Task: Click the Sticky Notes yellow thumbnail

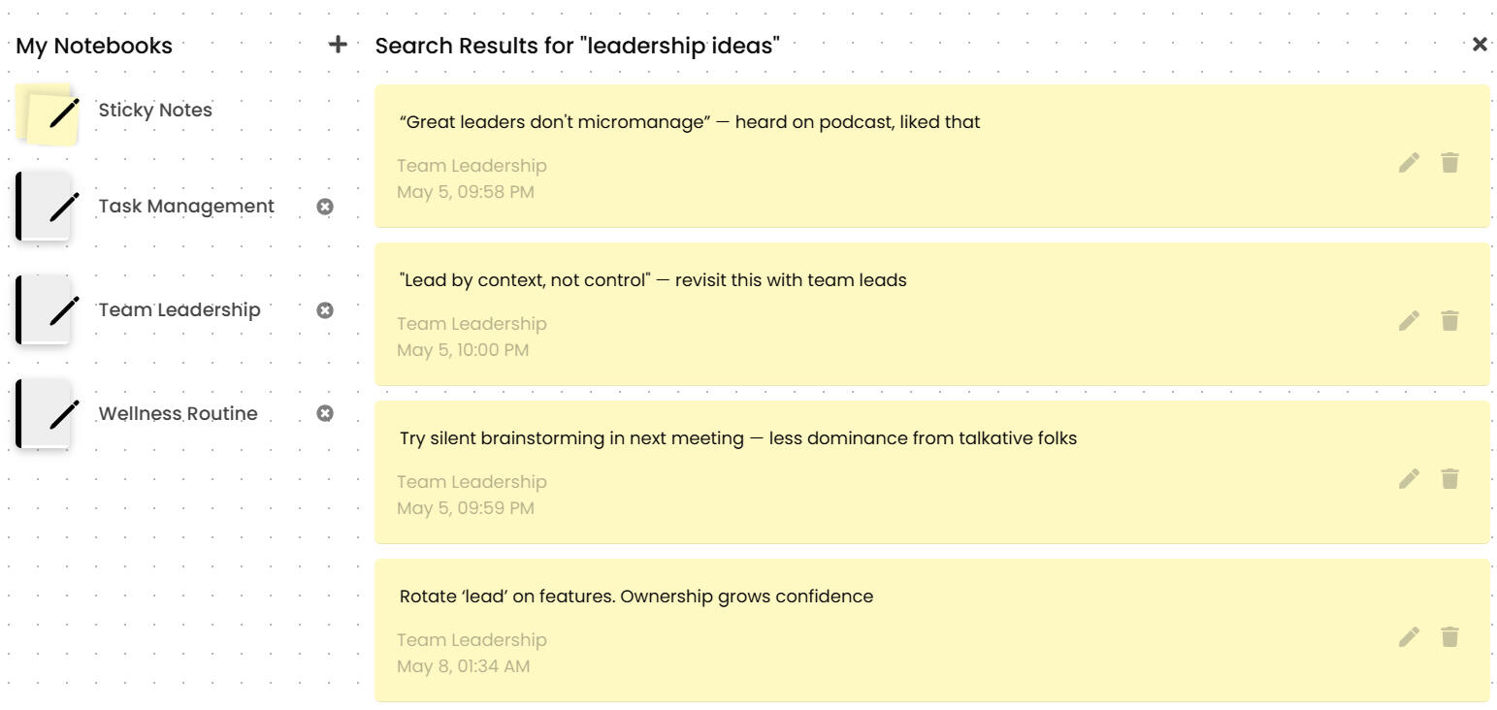Action: (x=48, y=114)
